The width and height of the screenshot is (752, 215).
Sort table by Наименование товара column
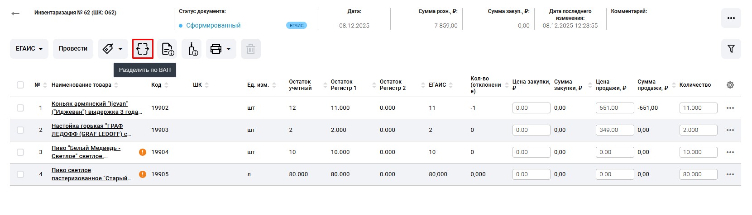pos(81,85)
